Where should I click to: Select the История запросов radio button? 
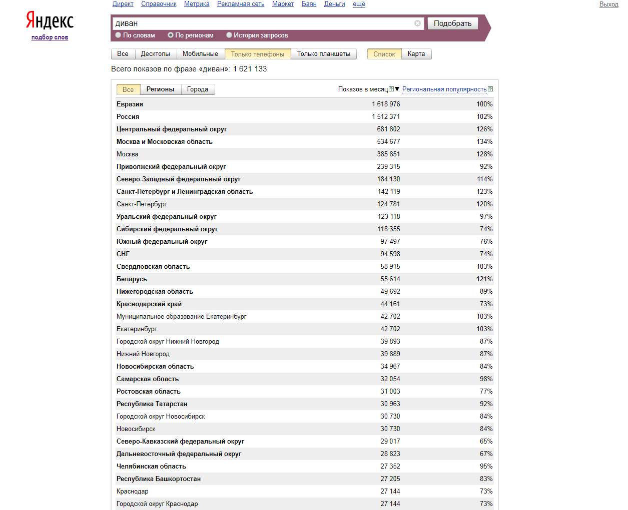coord(229,35)
